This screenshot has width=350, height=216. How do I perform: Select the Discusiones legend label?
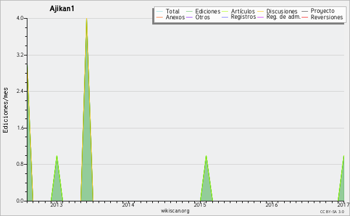coord(282,11)
